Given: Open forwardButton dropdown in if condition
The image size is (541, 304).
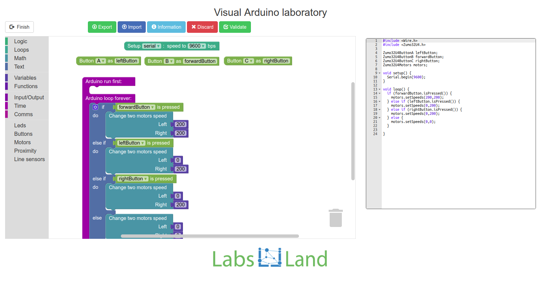Looking at the screenshot, I should pos(136,107).
